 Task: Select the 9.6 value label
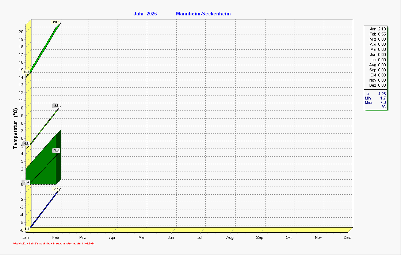pyautogui.click(x=56, y=106)
